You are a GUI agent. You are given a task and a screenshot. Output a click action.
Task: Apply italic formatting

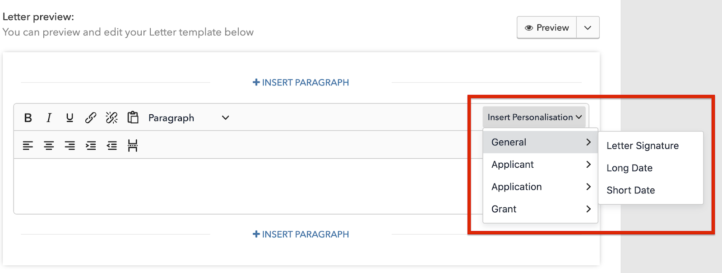[49, 118]
